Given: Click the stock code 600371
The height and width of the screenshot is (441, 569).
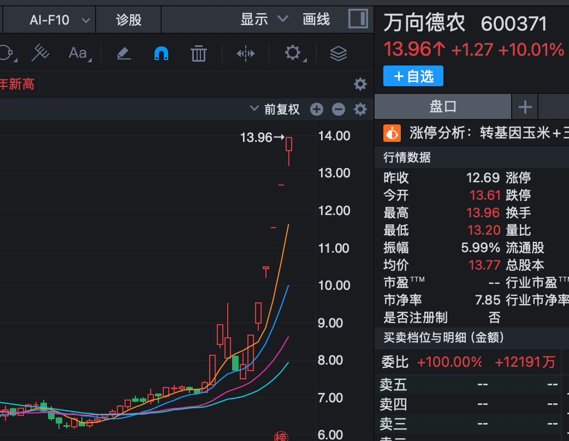Looking at the screenshot, I should (x=514, y=24).
